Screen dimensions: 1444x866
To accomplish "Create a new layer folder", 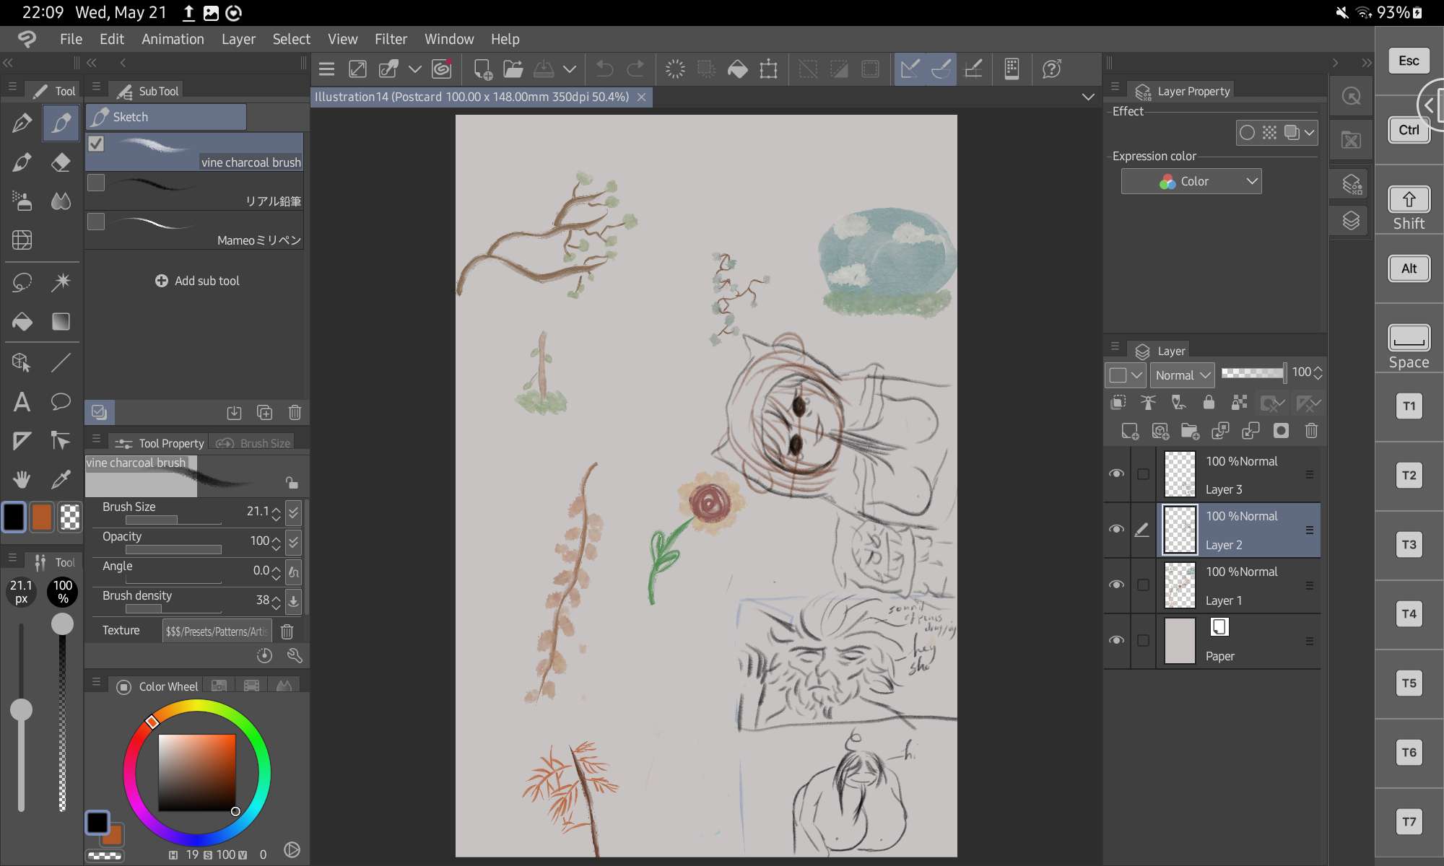I will click(1190, 431).
